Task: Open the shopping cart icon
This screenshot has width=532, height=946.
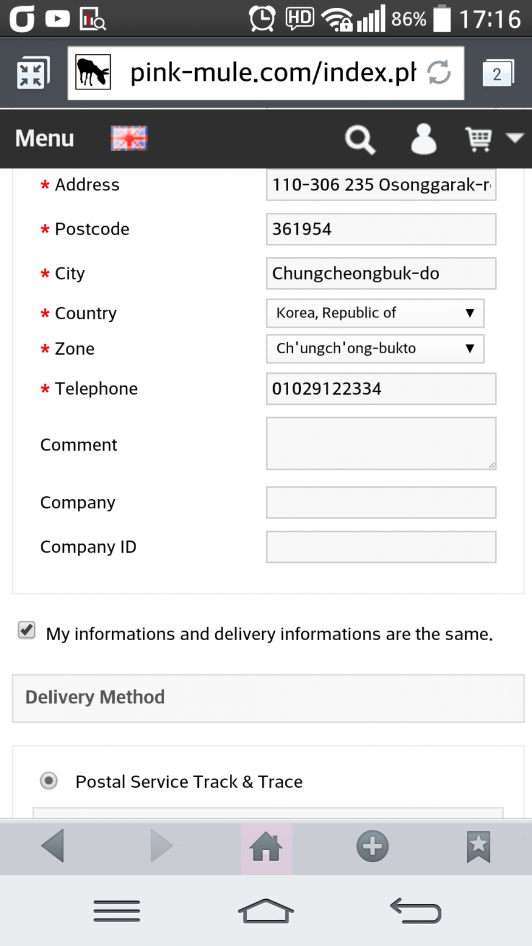Action: pyautogui.click(x=479, y=139)
